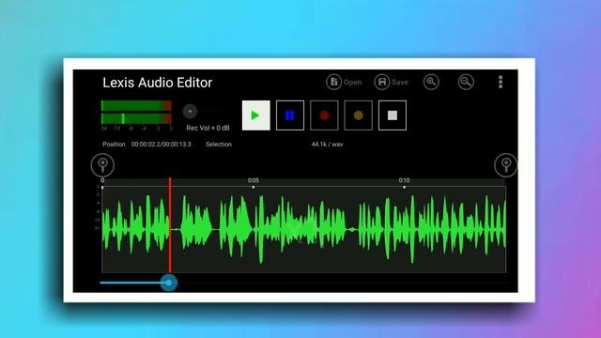The width and height of the screenshot is (601, 338).
Task: Click the red playhead line in waveform
Action: (170, 225)
